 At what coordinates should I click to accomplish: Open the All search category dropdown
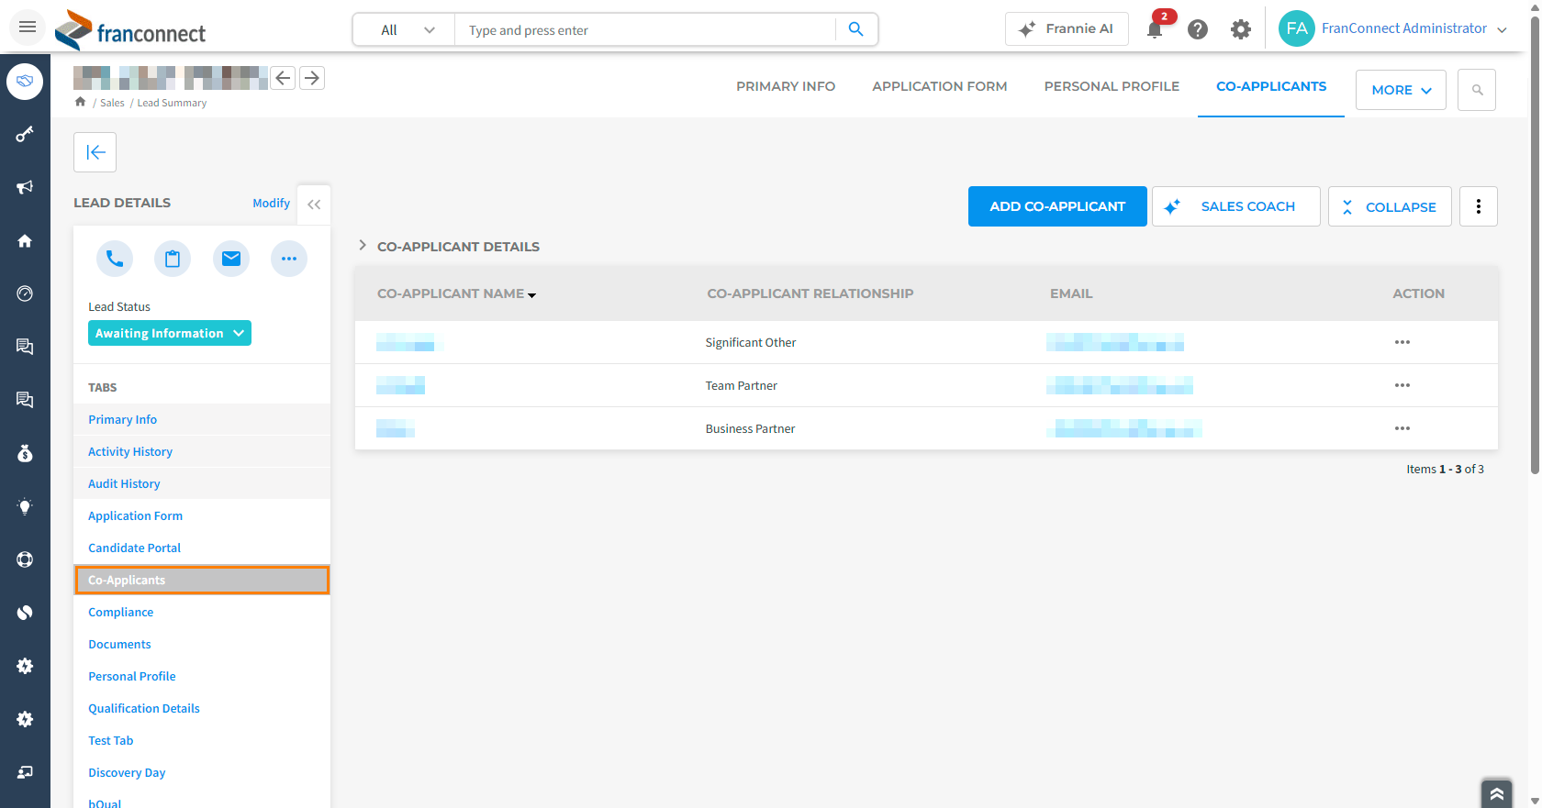pyautogui.click(x=405, y=30)
